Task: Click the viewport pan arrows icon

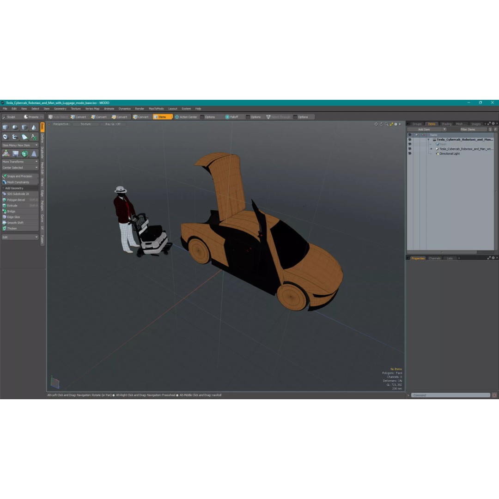Action: click(x=376, y=124)
